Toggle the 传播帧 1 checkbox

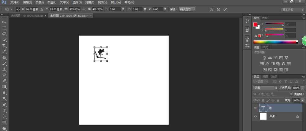pos(291,94)
